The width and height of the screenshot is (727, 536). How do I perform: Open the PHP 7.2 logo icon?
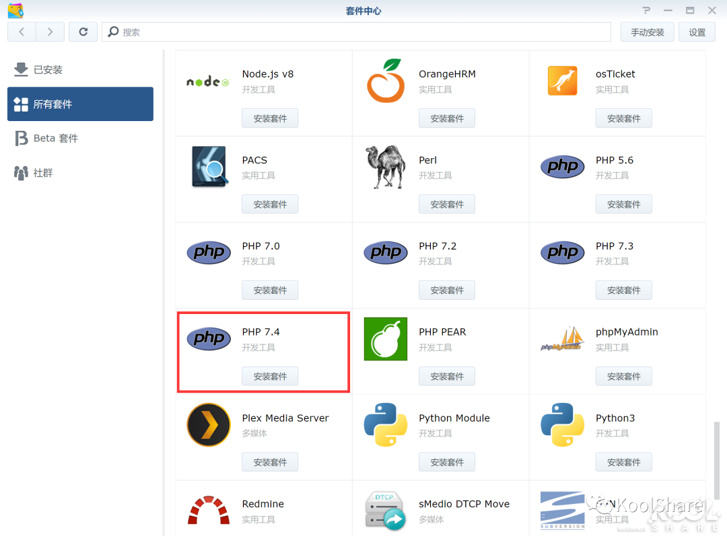[385, 252]
